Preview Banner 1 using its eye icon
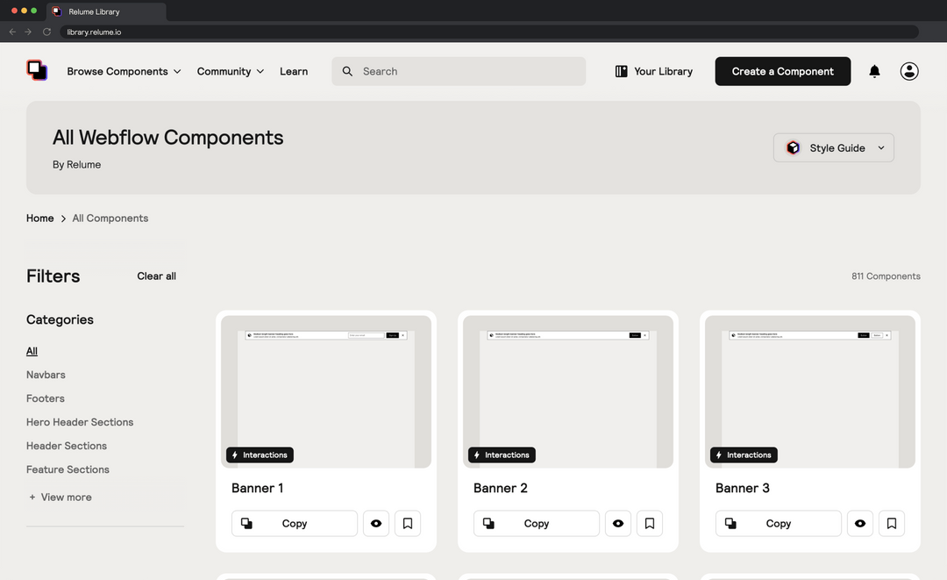947x580 pixels. point(375,523)
